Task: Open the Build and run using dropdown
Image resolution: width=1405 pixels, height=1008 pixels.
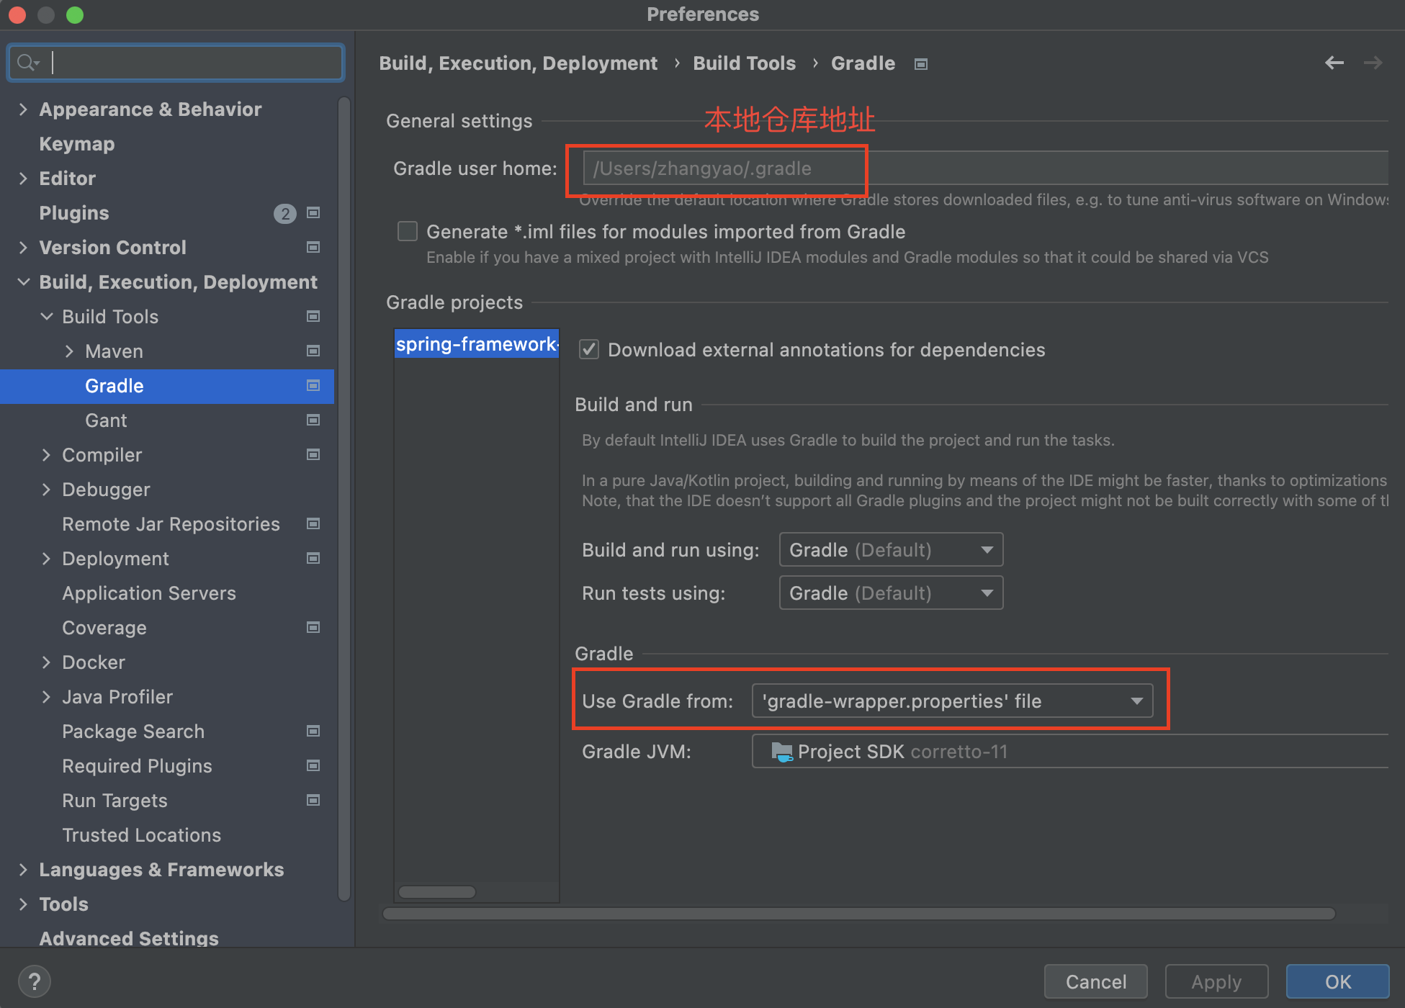Action: coord(891,550)
